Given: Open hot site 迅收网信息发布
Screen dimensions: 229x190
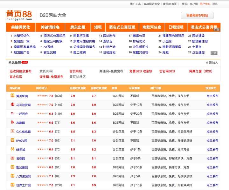Looking at the screenshot, I should [x=20, y=71].
